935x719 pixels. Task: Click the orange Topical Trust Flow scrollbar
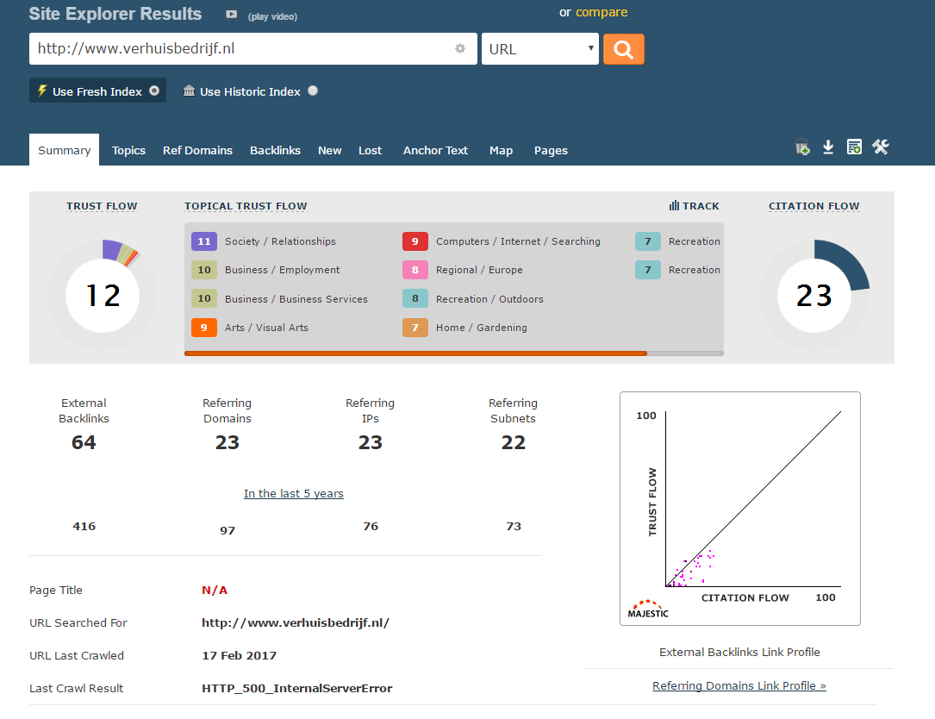pyautogui.click(x=415, y=353)
